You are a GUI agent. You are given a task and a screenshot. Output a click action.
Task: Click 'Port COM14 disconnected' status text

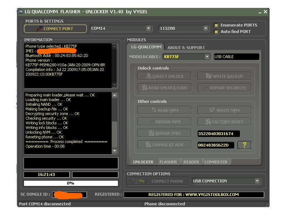(45, 204)
